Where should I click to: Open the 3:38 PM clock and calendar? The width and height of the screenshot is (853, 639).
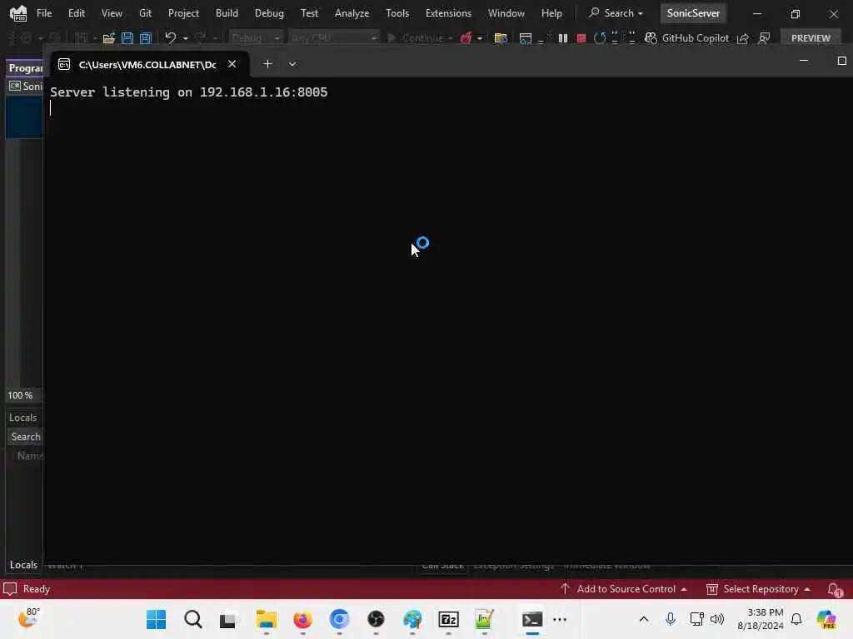pyautogui.click(x=761, y=619)
